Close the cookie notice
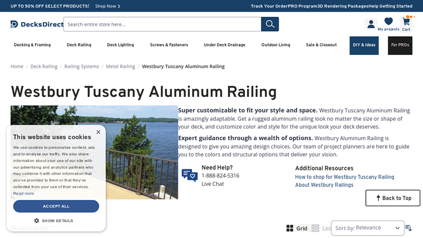Image resolution: width=423 pixels, height=238 pixels. pos(98,132)
